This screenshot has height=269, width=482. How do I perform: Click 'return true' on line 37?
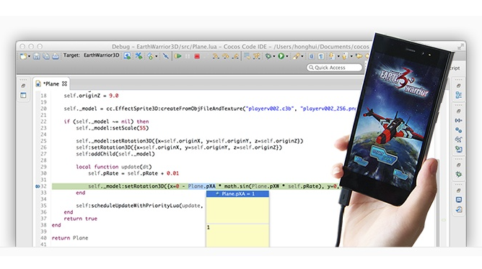coord(81,219)
